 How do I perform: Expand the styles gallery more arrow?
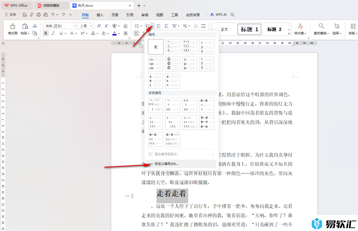289,34
